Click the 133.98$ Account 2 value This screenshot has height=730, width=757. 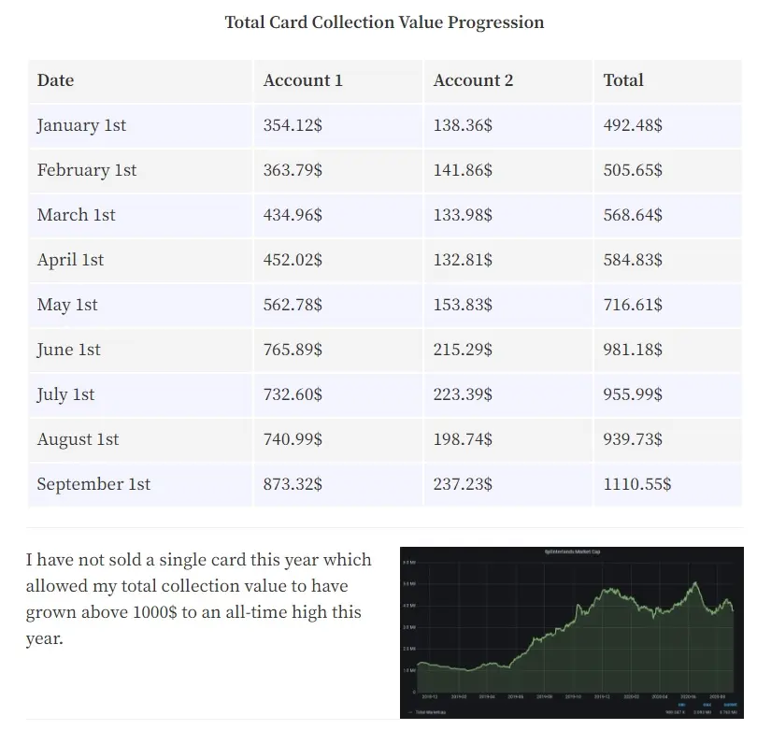pyautogui.click(x=463, y=215)
